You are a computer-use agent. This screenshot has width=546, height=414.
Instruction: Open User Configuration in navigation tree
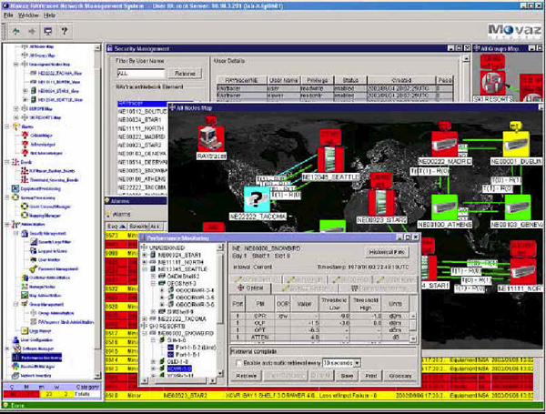click(x=36, y=339)
